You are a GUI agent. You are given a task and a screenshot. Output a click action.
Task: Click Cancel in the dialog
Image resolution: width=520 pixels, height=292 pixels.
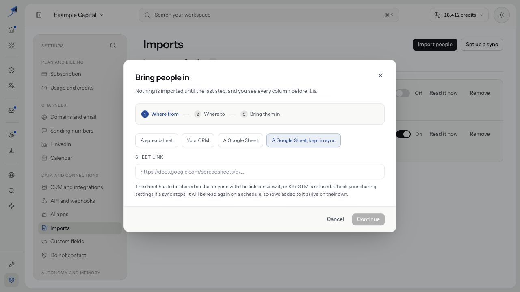(335, 219)
